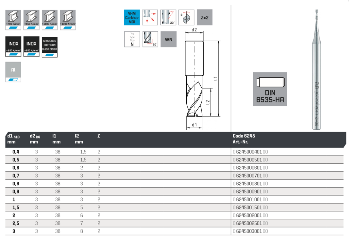This screenshot has width=355, height=239.
Task: Click the INOX <850 N/mm² icon
Action: (x=13, y=46)
